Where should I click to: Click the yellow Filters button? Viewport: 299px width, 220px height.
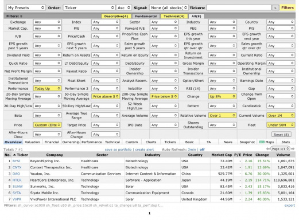point(288,8)
